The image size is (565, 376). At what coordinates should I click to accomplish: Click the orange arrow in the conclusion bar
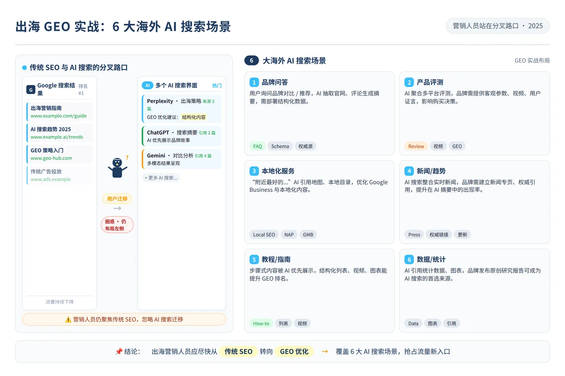[325, 352]
